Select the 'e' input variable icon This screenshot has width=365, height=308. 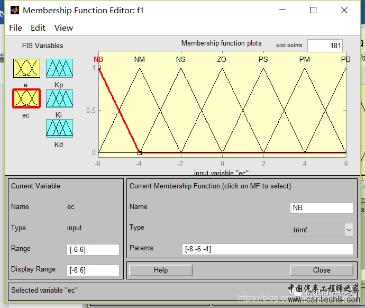[26, 68]
